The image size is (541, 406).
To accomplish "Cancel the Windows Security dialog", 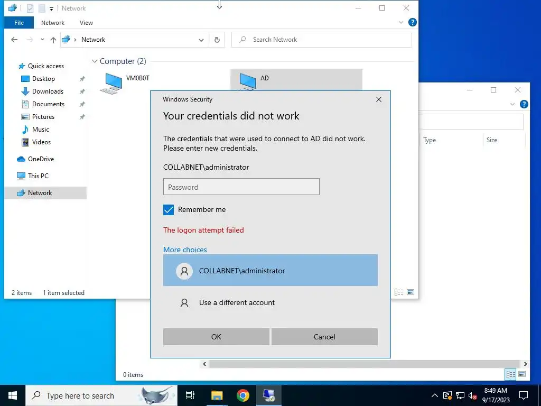I will (324, 337).
